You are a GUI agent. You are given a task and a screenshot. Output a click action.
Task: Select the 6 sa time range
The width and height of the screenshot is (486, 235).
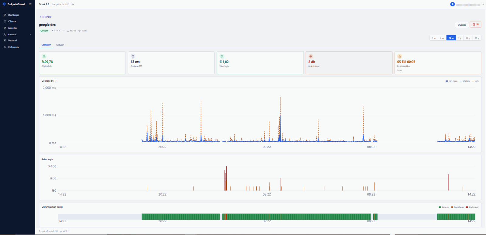click(442, 38)
